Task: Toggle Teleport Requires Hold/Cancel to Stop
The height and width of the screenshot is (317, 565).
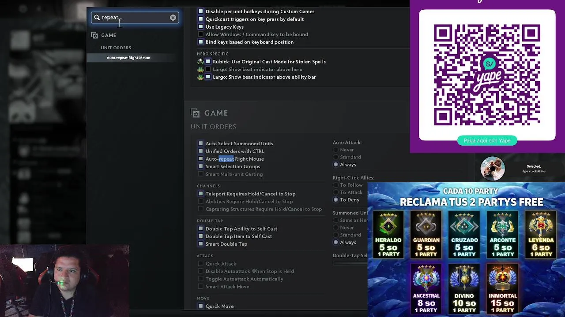Action: pyautogui.click(x=201, y=194)
